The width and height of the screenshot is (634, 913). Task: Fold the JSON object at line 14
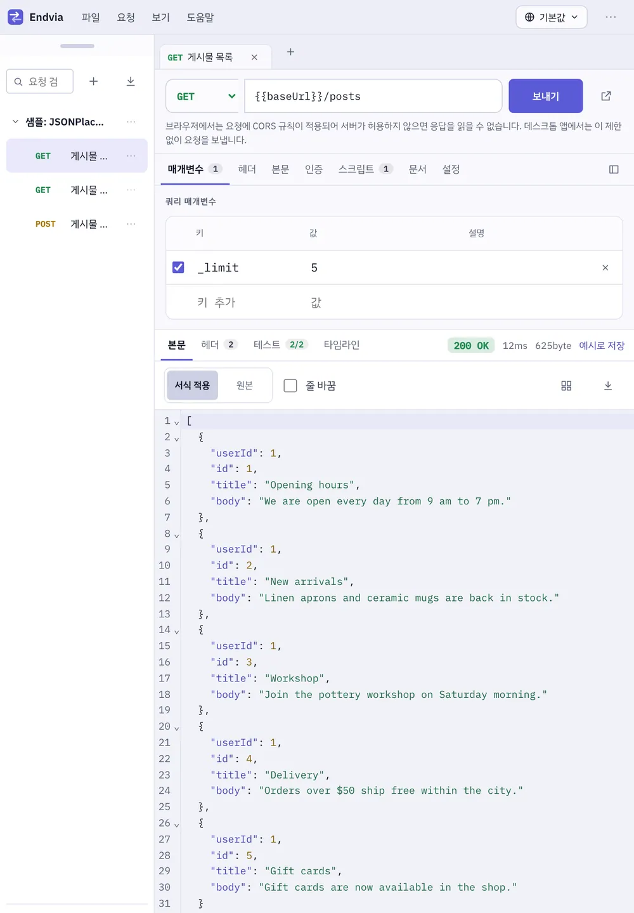point(177,631)
